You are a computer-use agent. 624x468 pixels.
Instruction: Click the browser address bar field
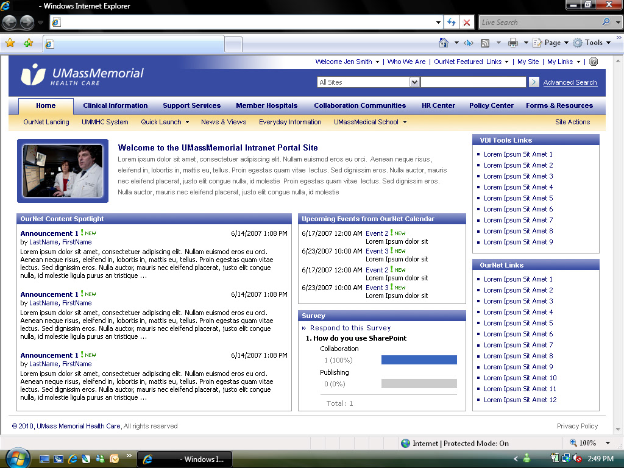point(247,23)
